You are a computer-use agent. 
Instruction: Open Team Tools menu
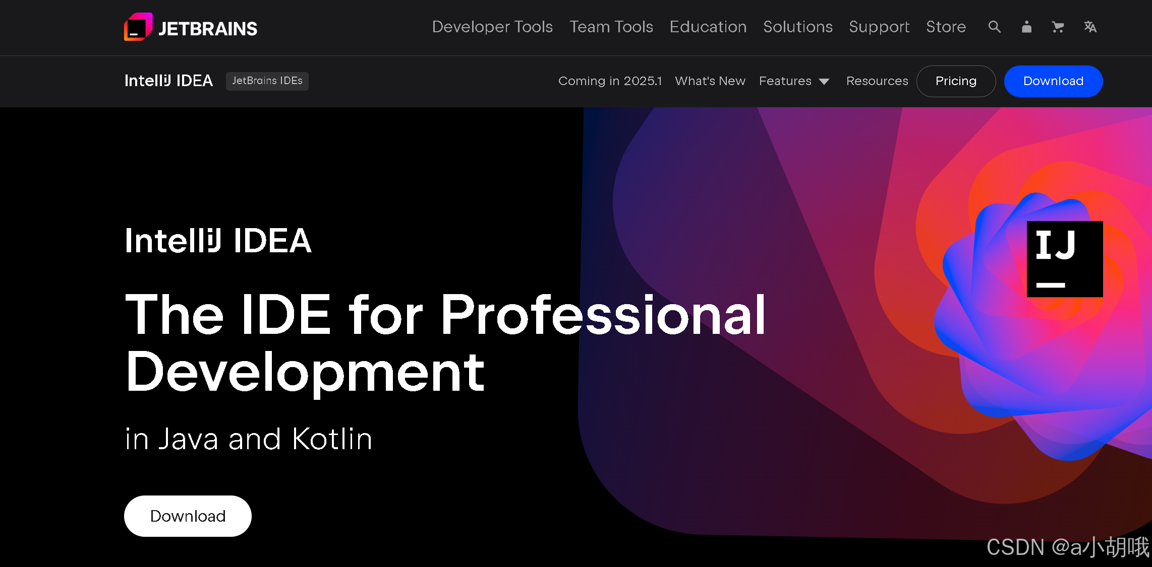[611, 27]
